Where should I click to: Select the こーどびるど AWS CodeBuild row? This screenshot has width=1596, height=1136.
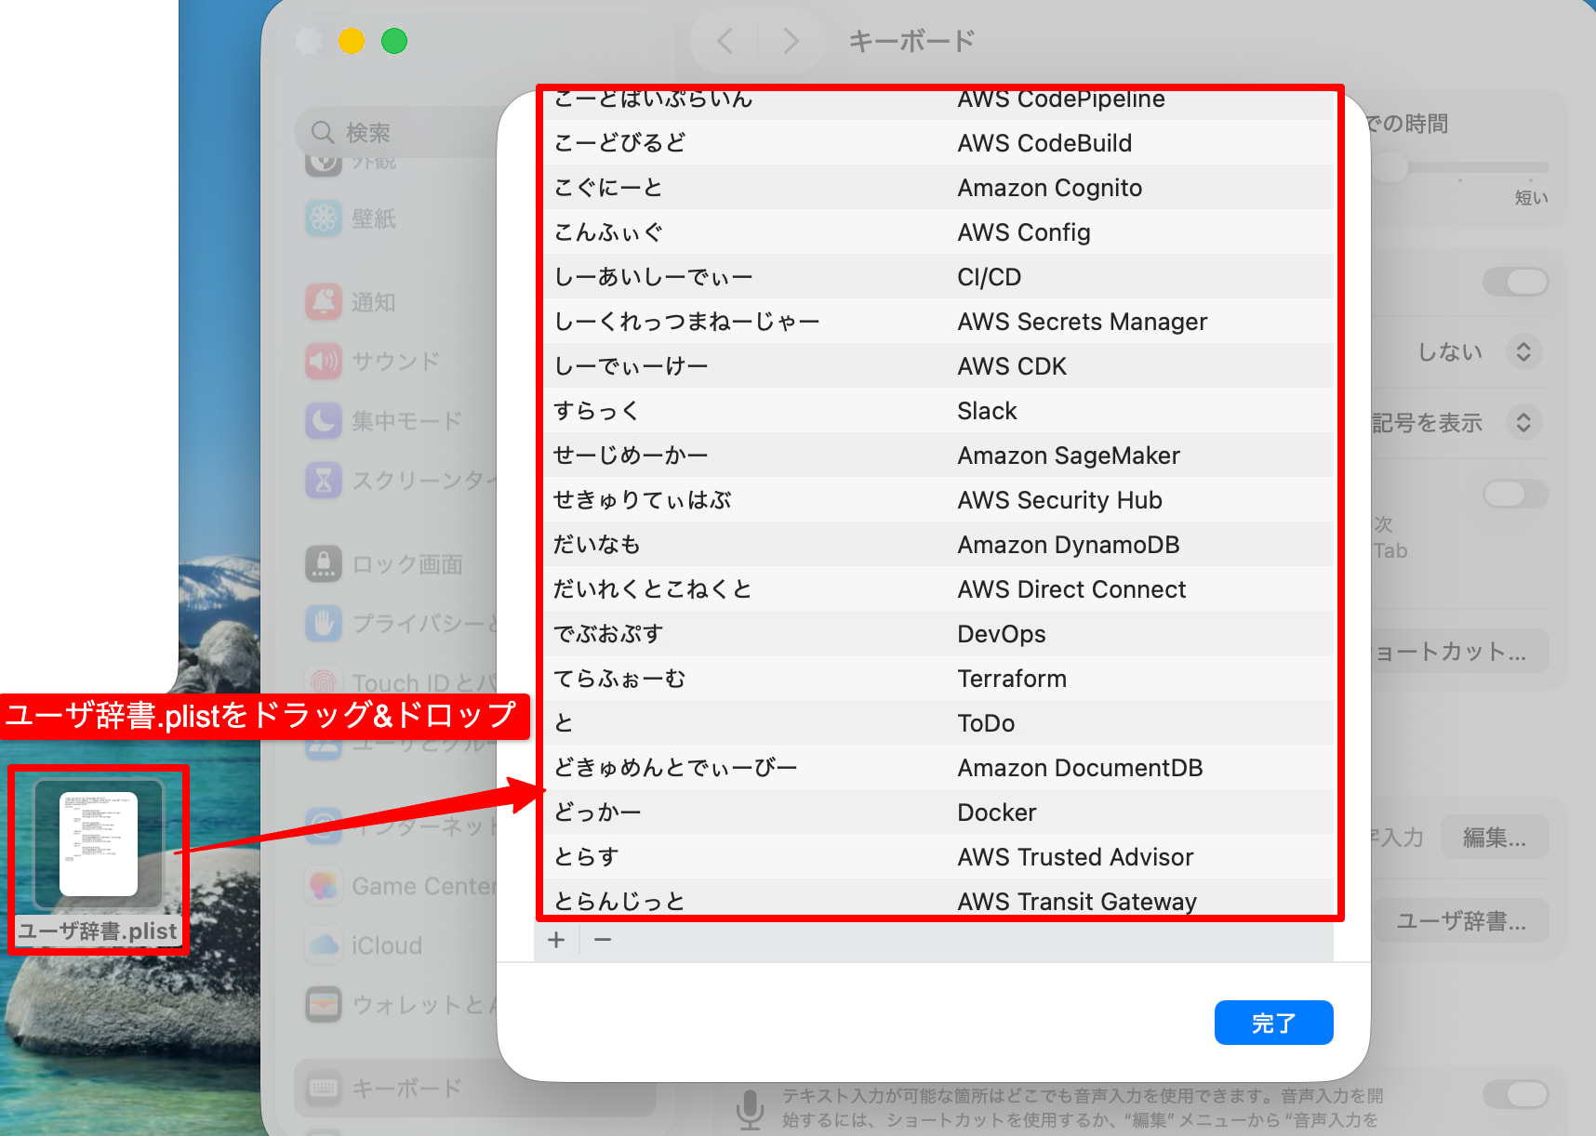pyautogui.click(x=939, y=143)
